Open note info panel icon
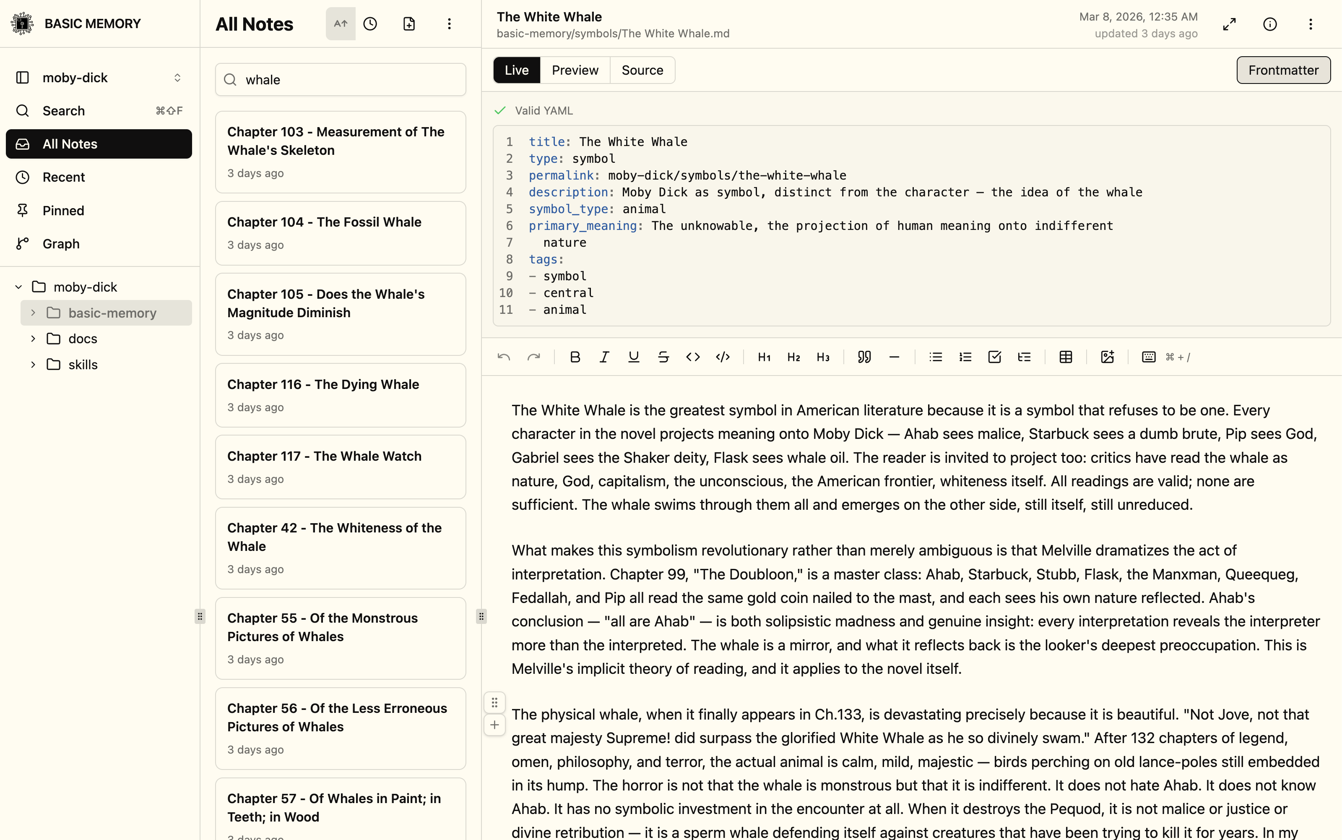 tap(1270, 24)
